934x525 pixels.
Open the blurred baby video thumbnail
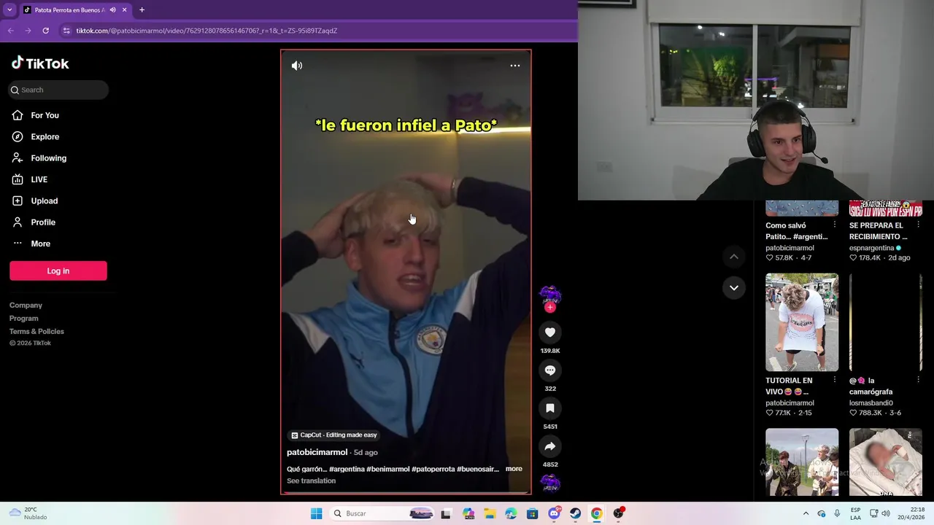pos(886,462)
